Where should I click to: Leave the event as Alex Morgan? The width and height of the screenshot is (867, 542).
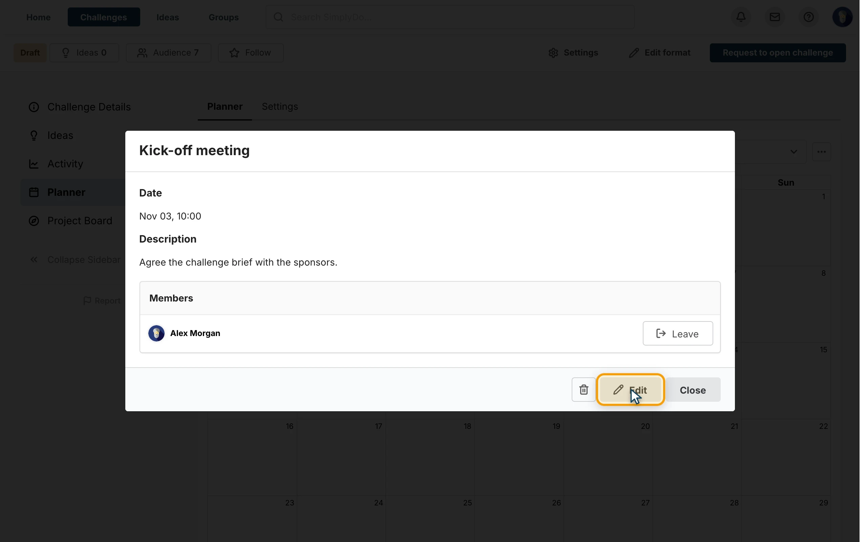click(x=677, y=333)
